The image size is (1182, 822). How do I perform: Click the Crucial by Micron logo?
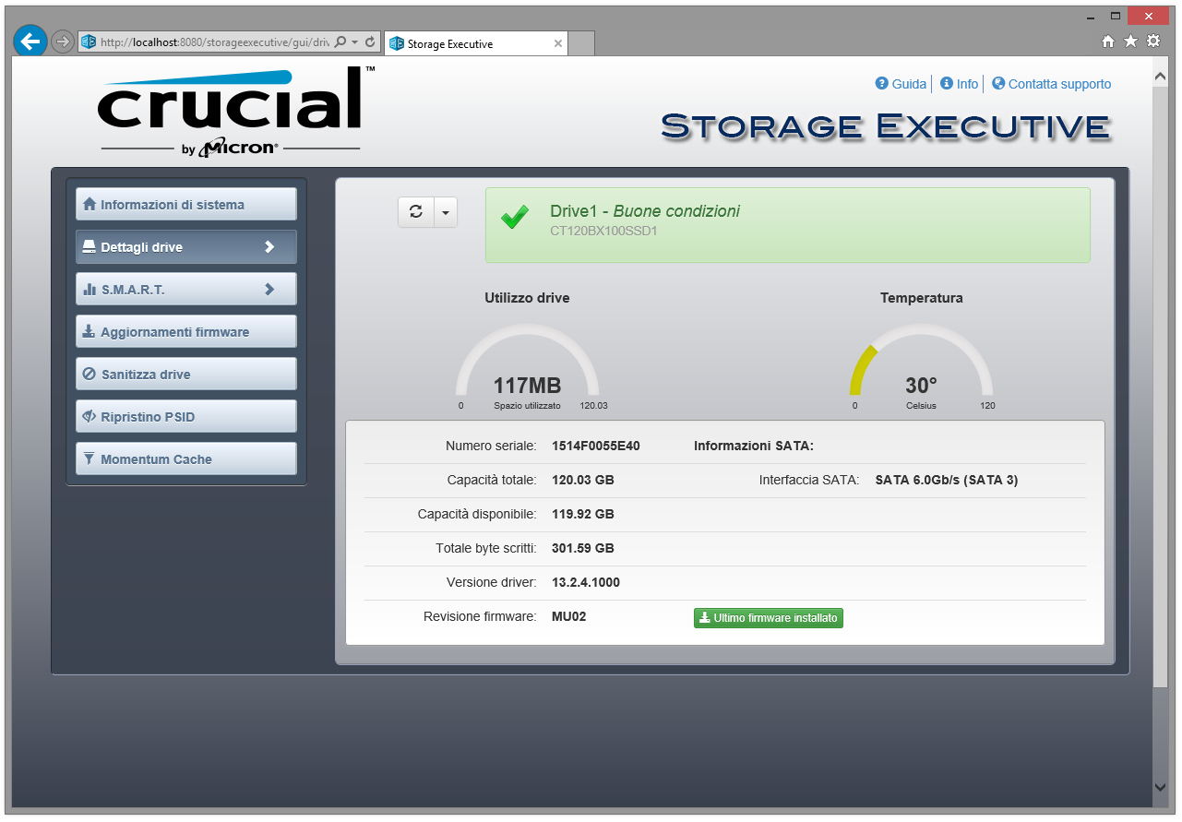(235, 111)
